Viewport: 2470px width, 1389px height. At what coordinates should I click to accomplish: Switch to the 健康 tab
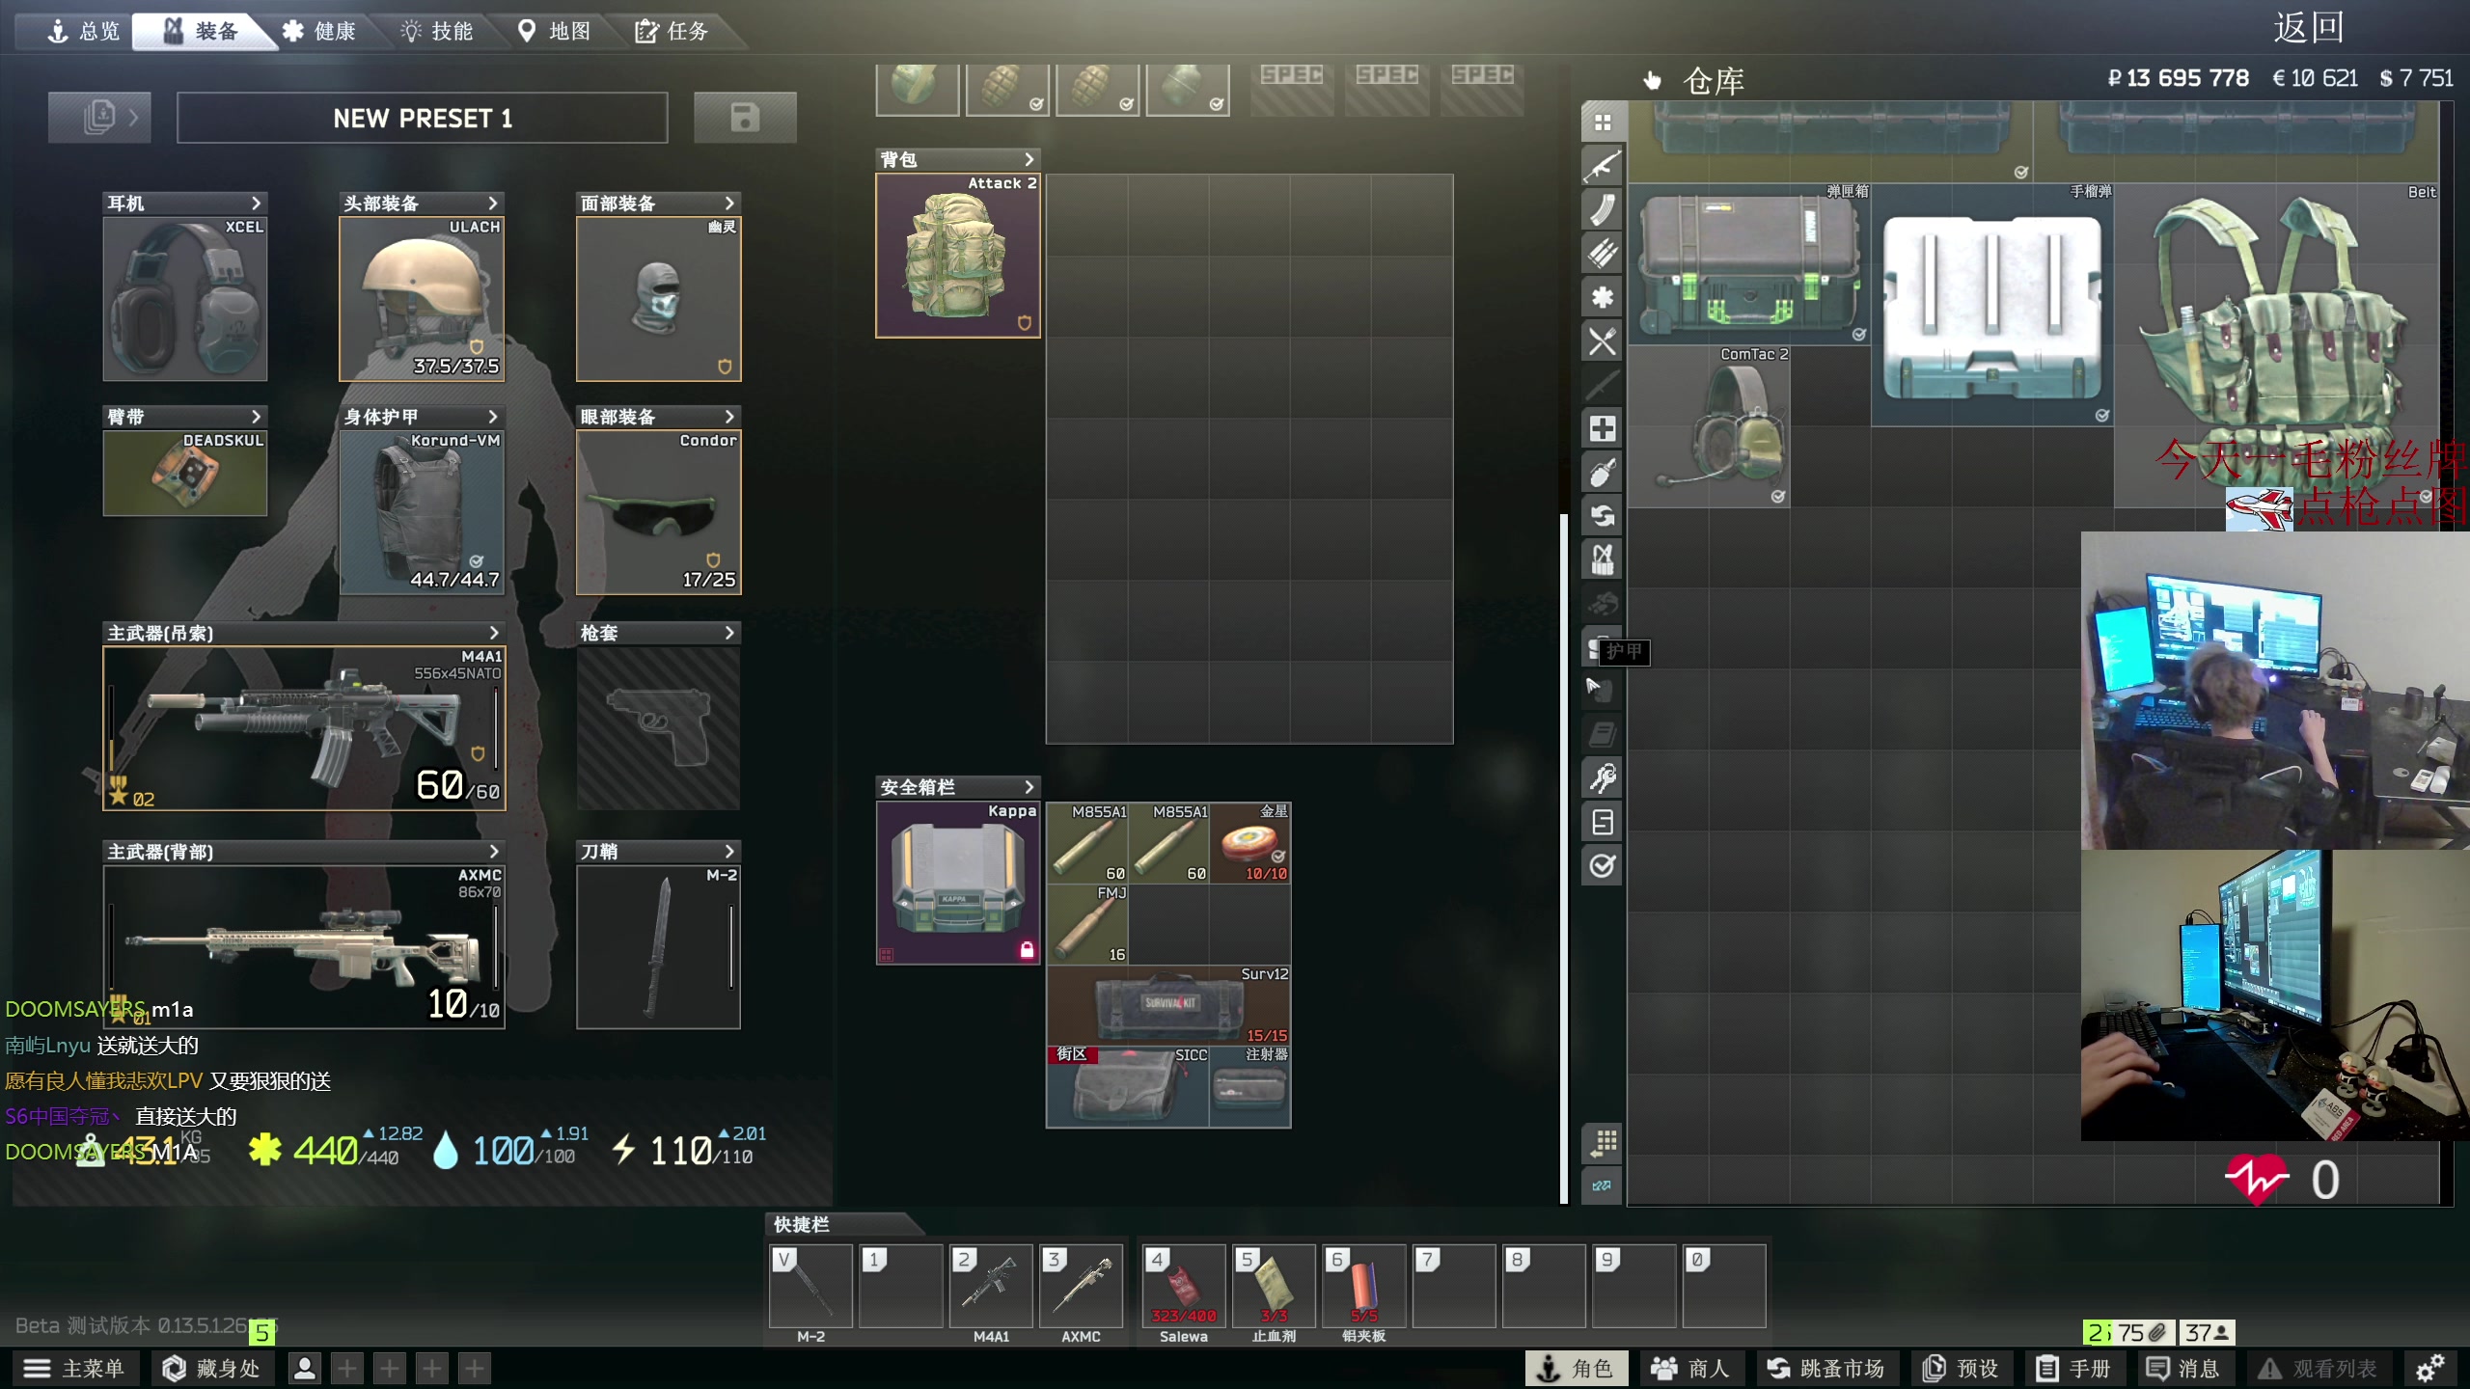coord(319,32)
